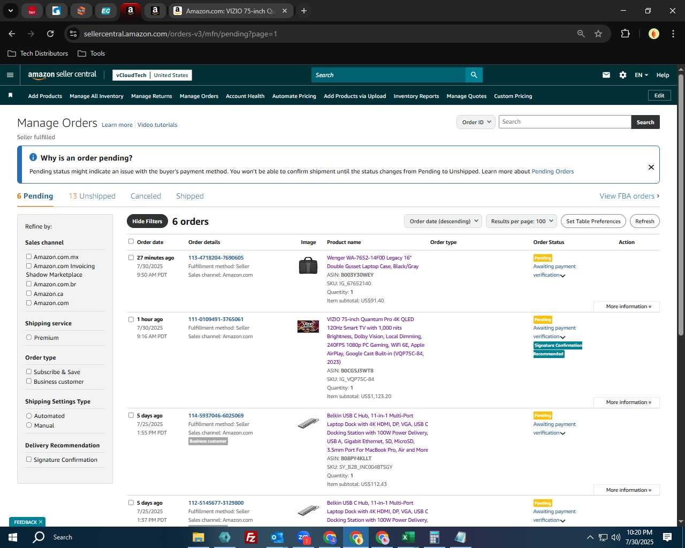Switch to the pinned EC tab
685x548 pixels.
(x=106, y=11)
